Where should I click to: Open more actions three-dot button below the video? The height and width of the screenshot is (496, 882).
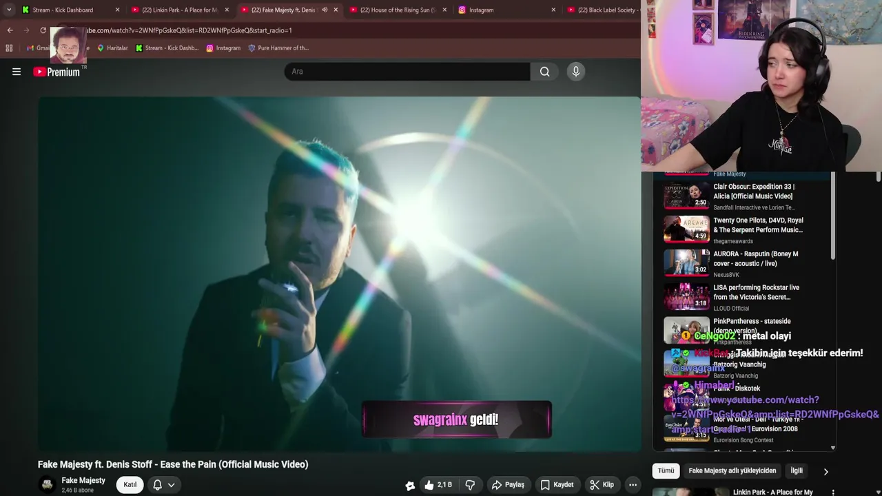click(x=633, y=485)
